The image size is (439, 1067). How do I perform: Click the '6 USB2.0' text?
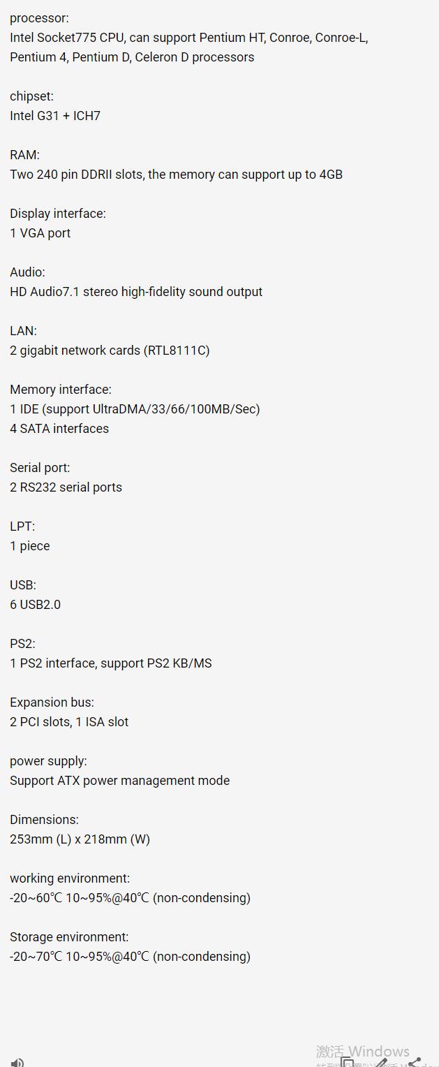coord(35,605)
